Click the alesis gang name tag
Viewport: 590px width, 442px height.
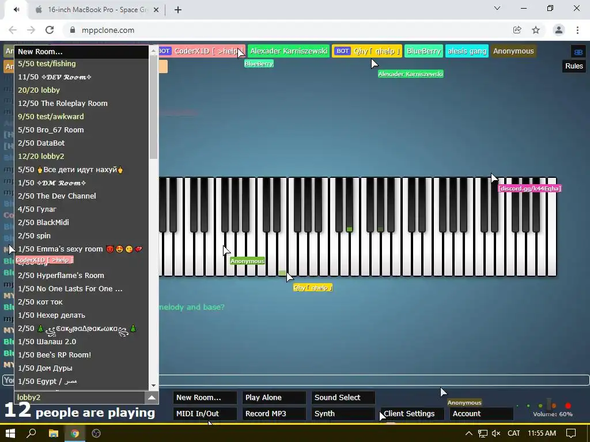pyautogui.click(x=467, y=51)
